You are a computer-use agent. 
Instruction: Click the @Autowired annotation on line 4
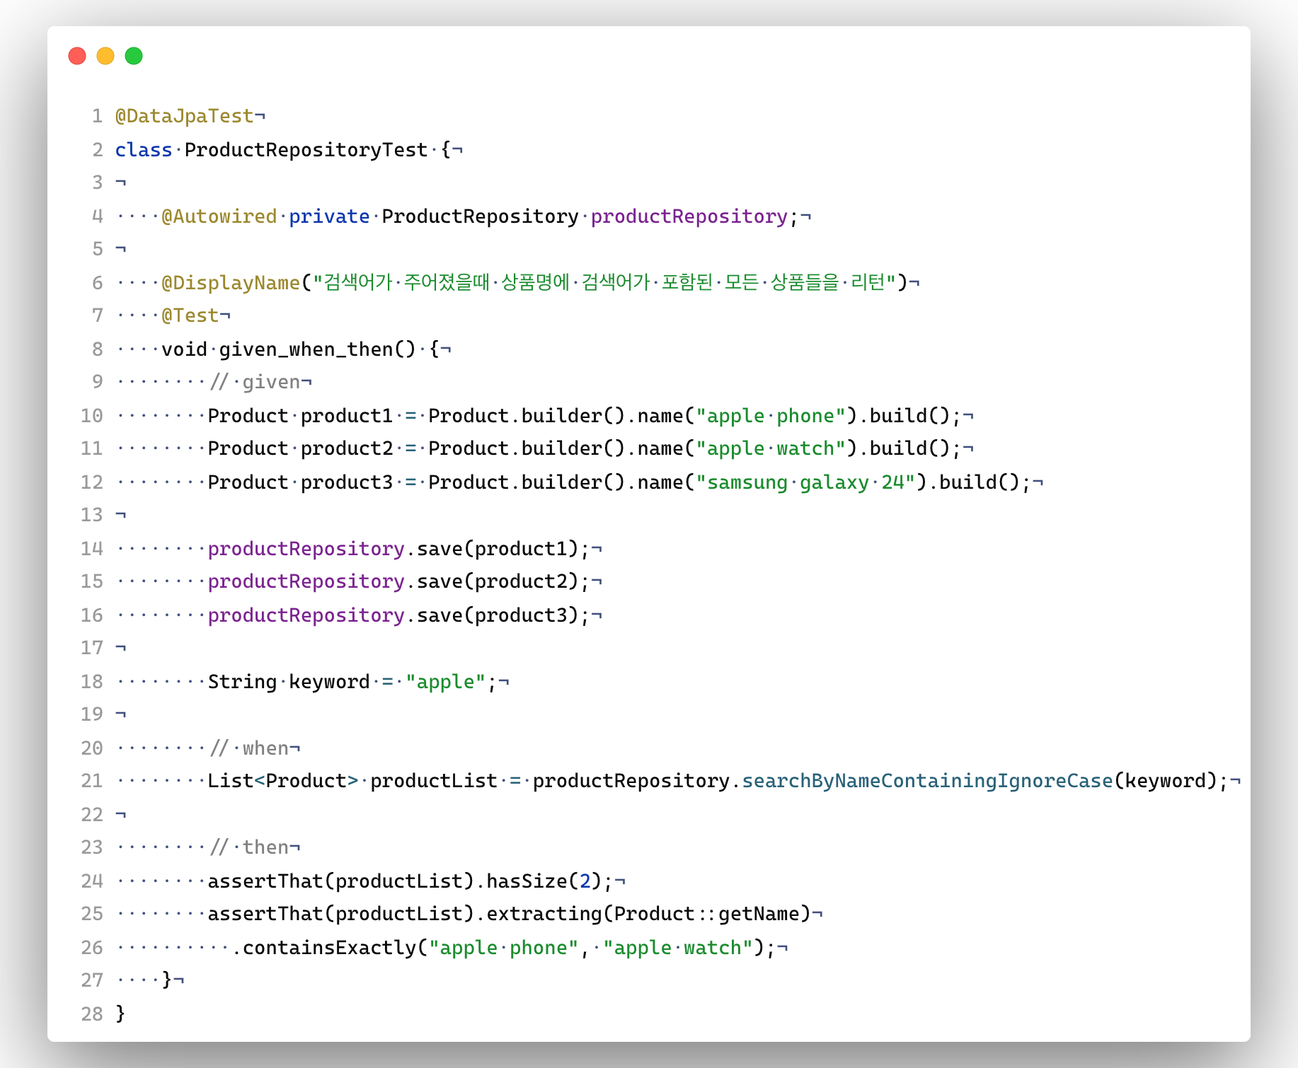click(x=219, y=216)
